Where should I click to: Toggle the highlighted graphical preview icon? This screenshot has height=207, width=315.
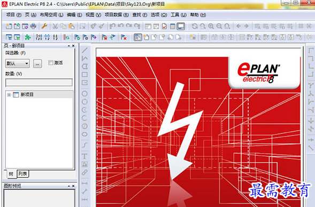(x=181, y=26)
